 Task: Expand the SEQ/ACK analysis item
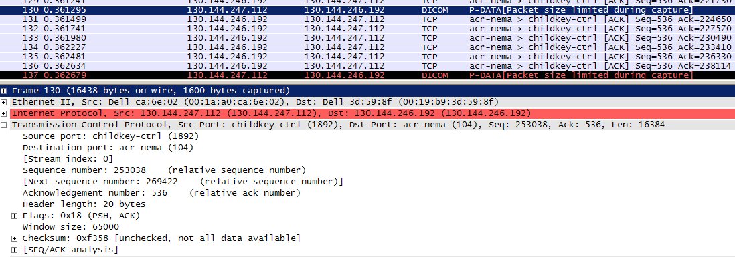(x=15, y=250)
